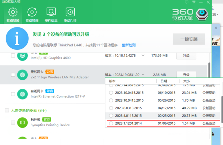Click the Intel(R) Ethernet Connection I217-V text
223x145 pixels.
(x=58, y=96)
